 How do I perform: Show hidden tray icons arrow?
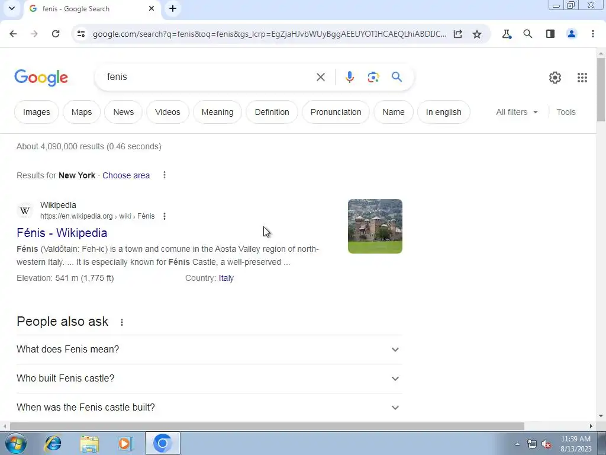point(517,444)
